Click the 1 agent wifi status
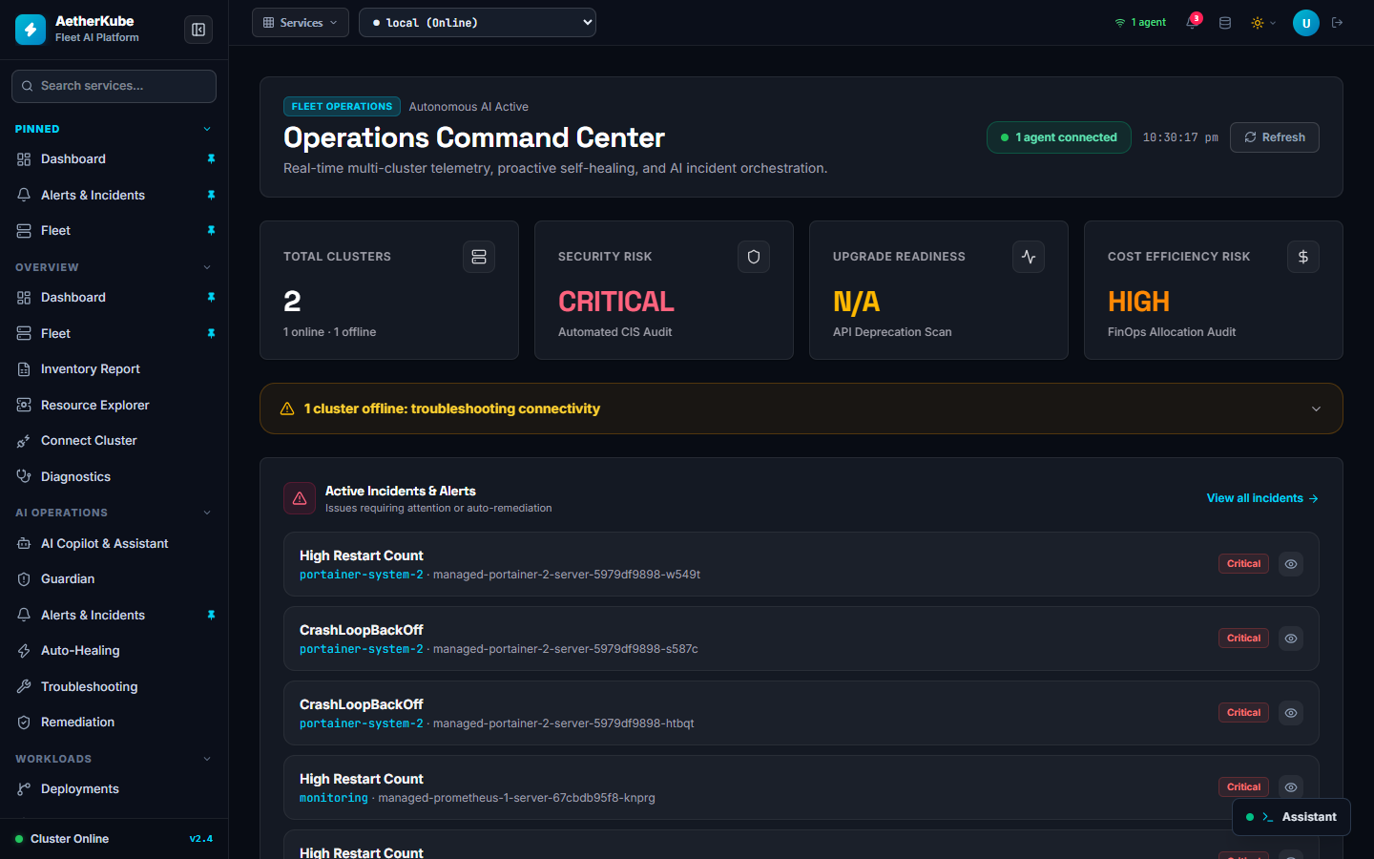 click(1140, 23)
